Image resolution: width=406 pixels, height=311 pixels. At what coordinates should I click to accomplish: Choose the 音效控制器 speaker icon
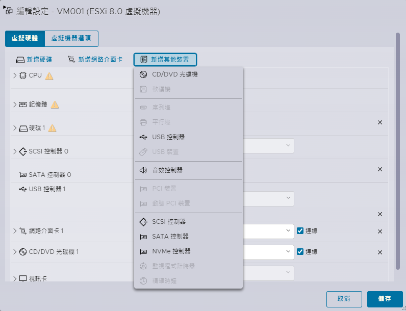[x=143, y=170]
